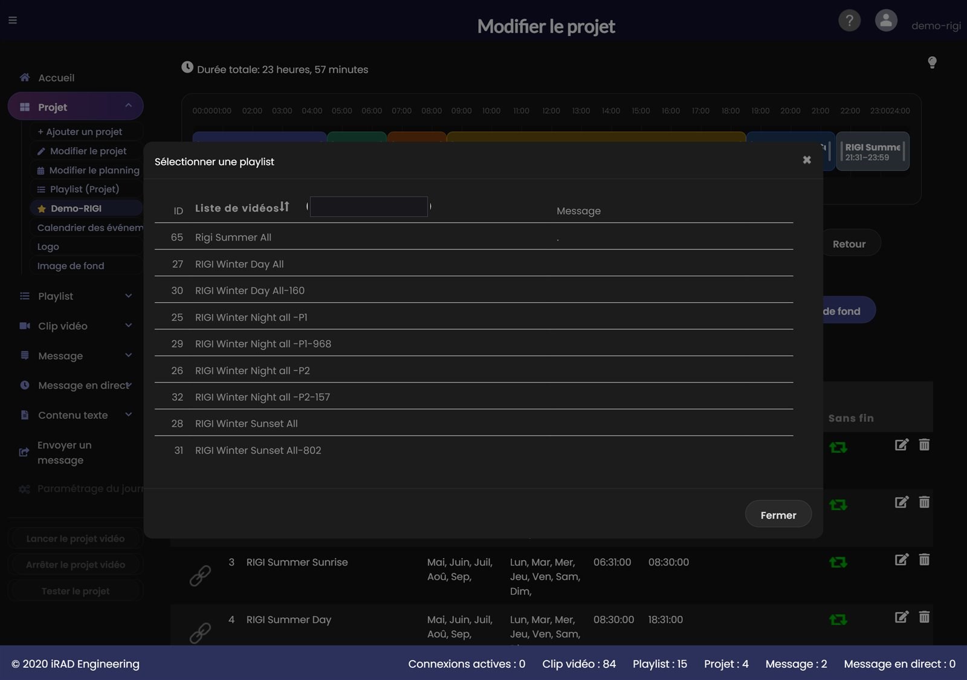Click the user avatar icon
Viewport: 967px width, 680px height.
tap(886, 21)
